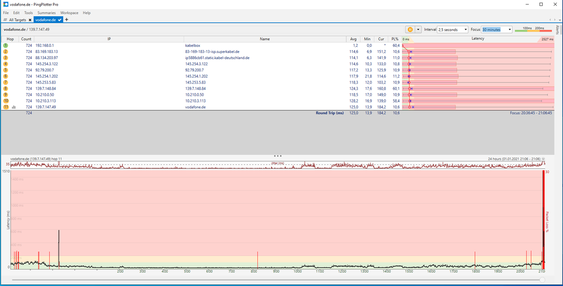Screen dimensions: 563x286
Task: Click the vodafone.de / 139.7.147.49 target heading
Action: [x=26, y=29]
